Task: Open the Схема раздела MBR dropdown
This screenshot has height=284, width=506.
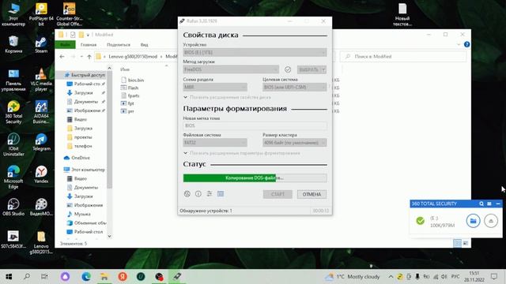Action: (x=215, y=87)
